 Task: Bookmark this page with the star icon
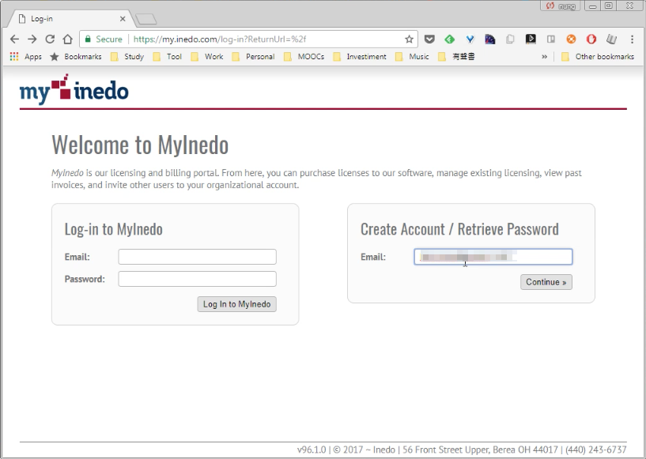tap(409, 40)
